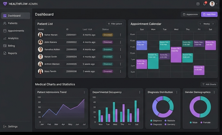Click the Appointment button near the Dashboard title
This screenshot has height=135, width=222.
click(190, 14)
